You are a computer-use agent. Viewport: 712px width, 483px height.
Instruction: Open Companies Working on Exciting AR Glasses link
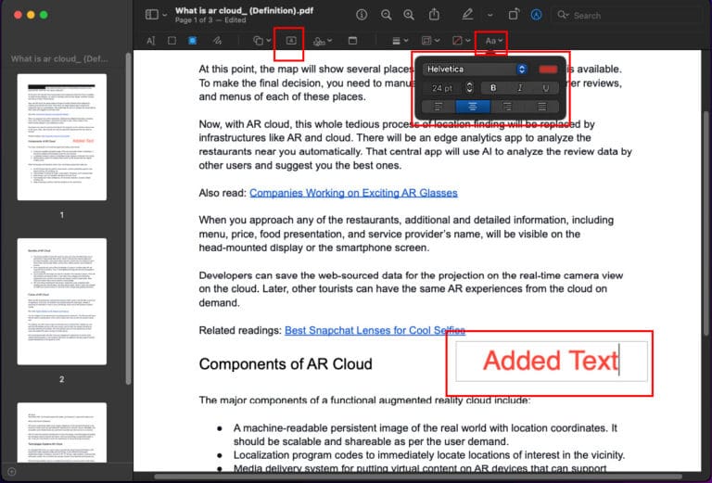tap(353, 193)
